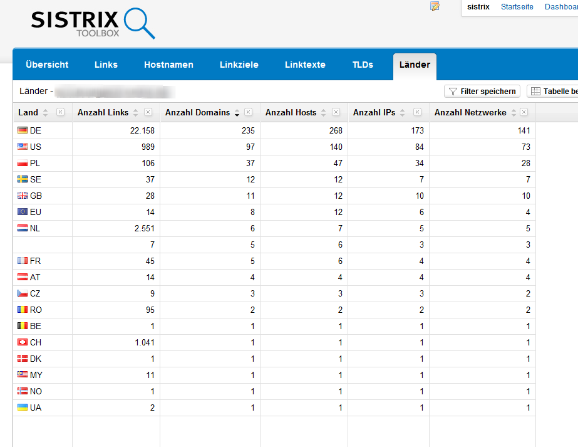
Task: Sort by Anzahl Hosts arrows
Action: pyautogui.click(x=323, y=113)
